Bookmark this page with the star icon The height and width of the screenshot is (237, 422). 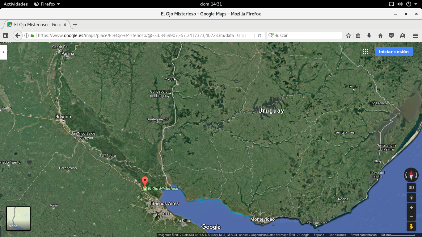point(348,35)
